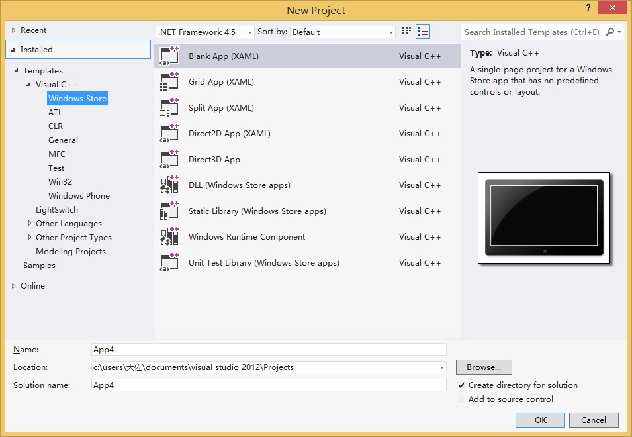Select Windows Runtime Component template name

pyautogui.click(x=247, y=236)
